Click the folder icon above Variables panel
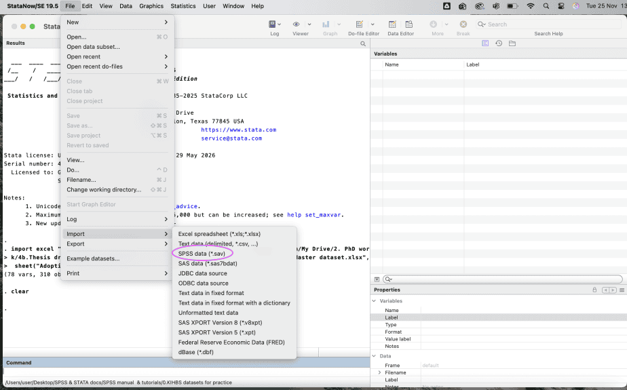Viewport: 627px width, 390px height. pos(512,43)
